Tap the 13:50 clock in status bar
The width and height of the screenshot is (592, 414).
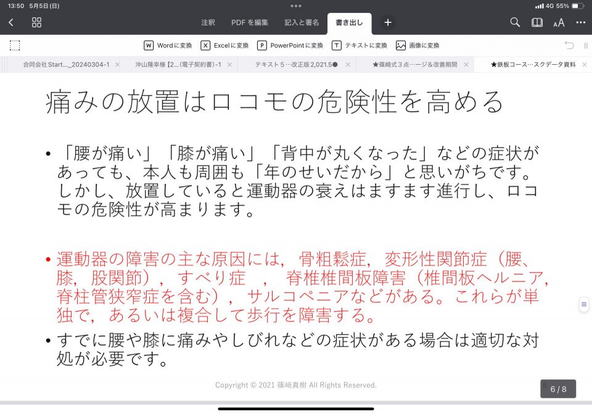point(16,6)
